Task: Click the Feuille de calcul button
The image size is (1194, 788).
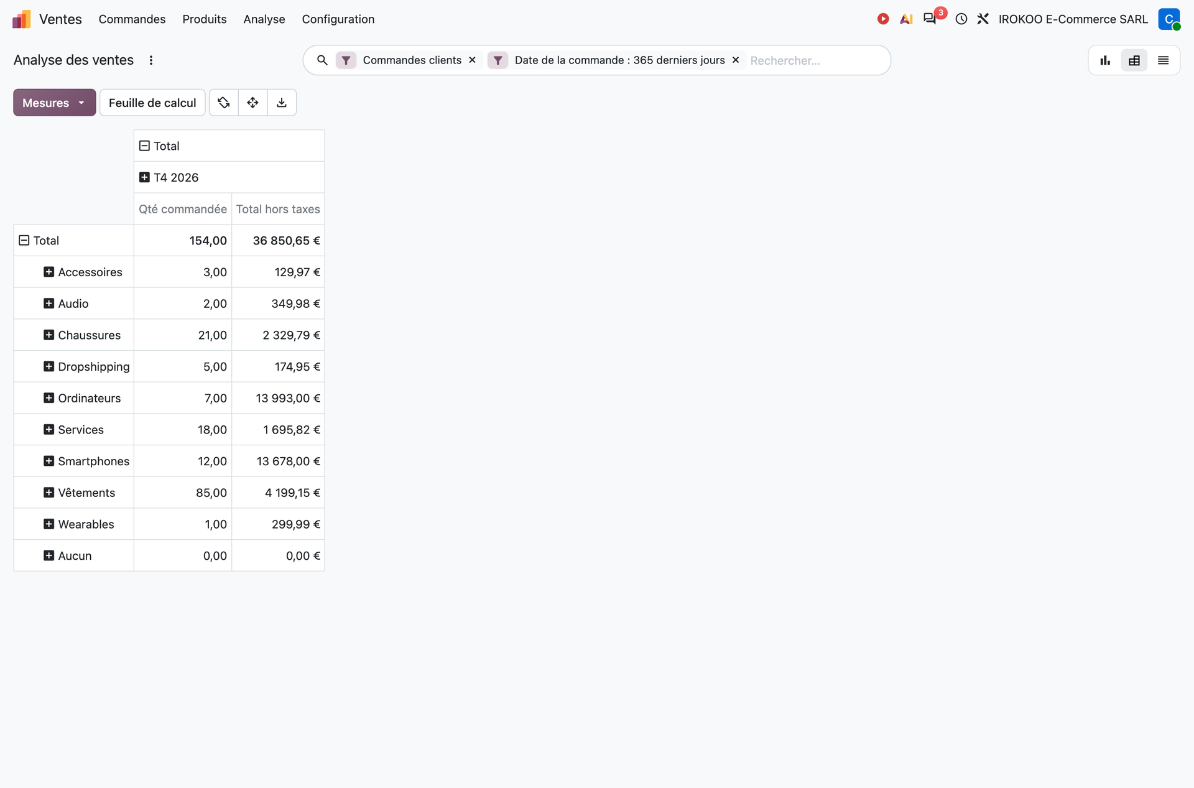Action: click(x=152, y=103)
